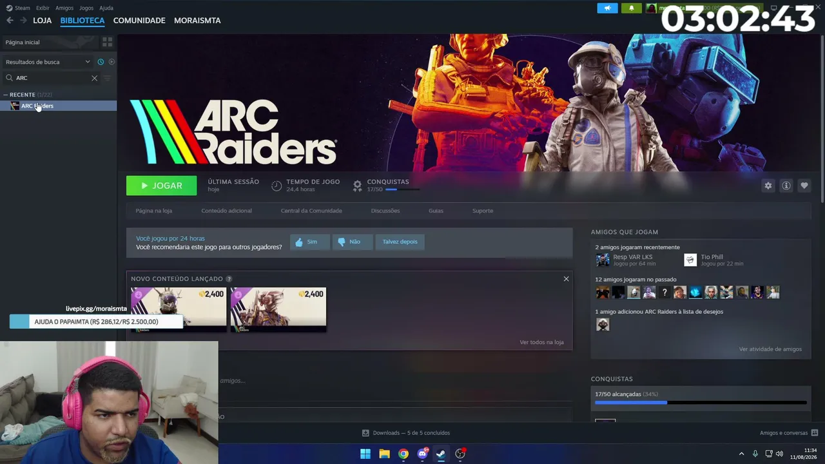Click the 17/50 alcançadas achievements progress bar
Viewport: 825px width, 464px height.
tap(701, 403)
